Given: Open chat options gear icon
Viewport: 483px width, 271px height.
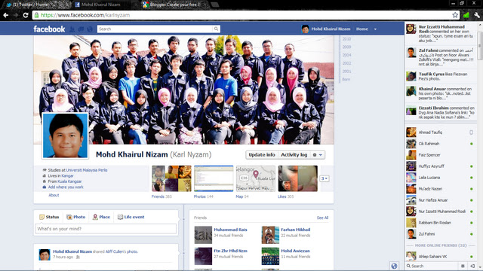Looking at the screenshot, I should coord(463,266).
